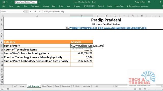This screenshot has height=91, width=163.
Task: Open the Power Pivot ribbon tab
Action: (119, 6)
